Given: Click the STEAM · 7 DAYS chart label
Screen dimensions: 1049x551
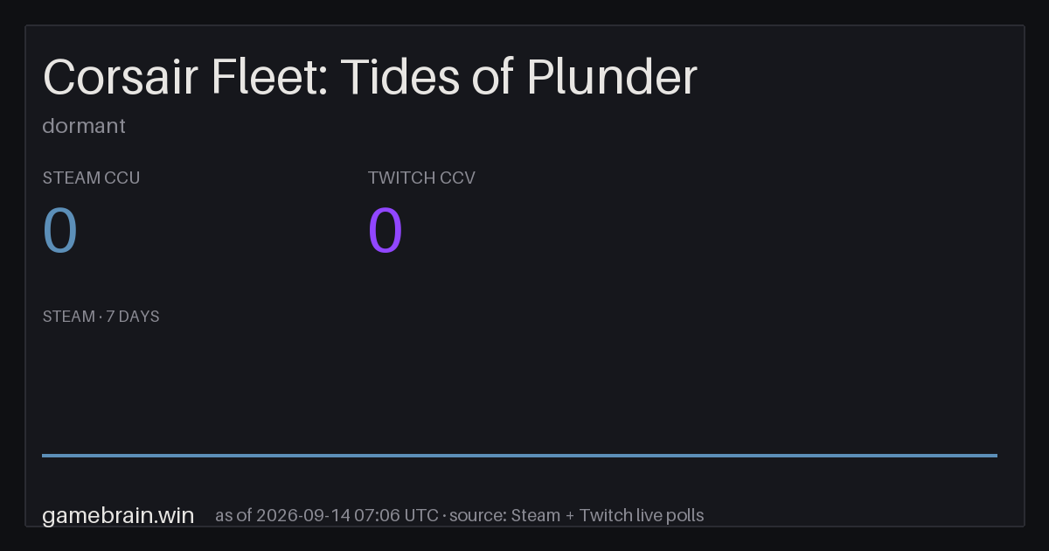Looking at the screenshot, I should click(101, 317).
